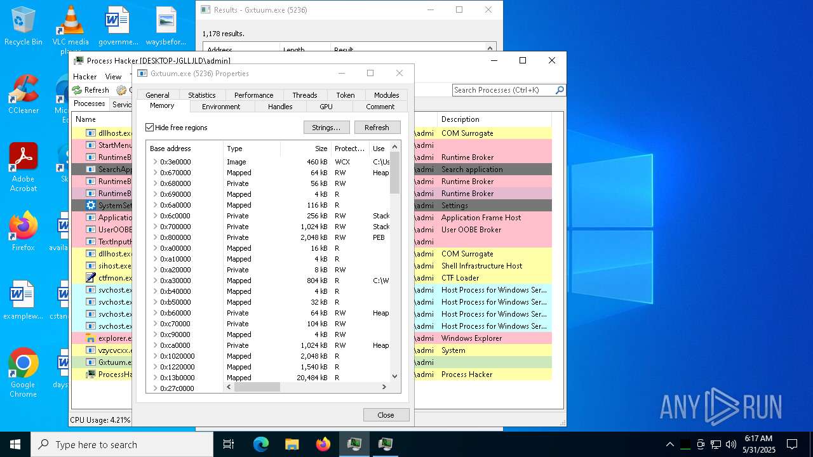This screenshot has width=813, height=457.
Task: Click the Description column header
Action: [x=494, y=119]
